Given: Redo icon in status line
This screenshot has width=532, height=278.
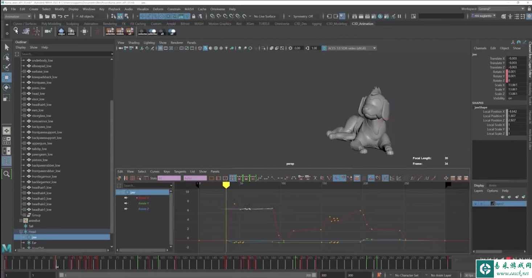Looking at the screenshot, I should coord(66,16).
